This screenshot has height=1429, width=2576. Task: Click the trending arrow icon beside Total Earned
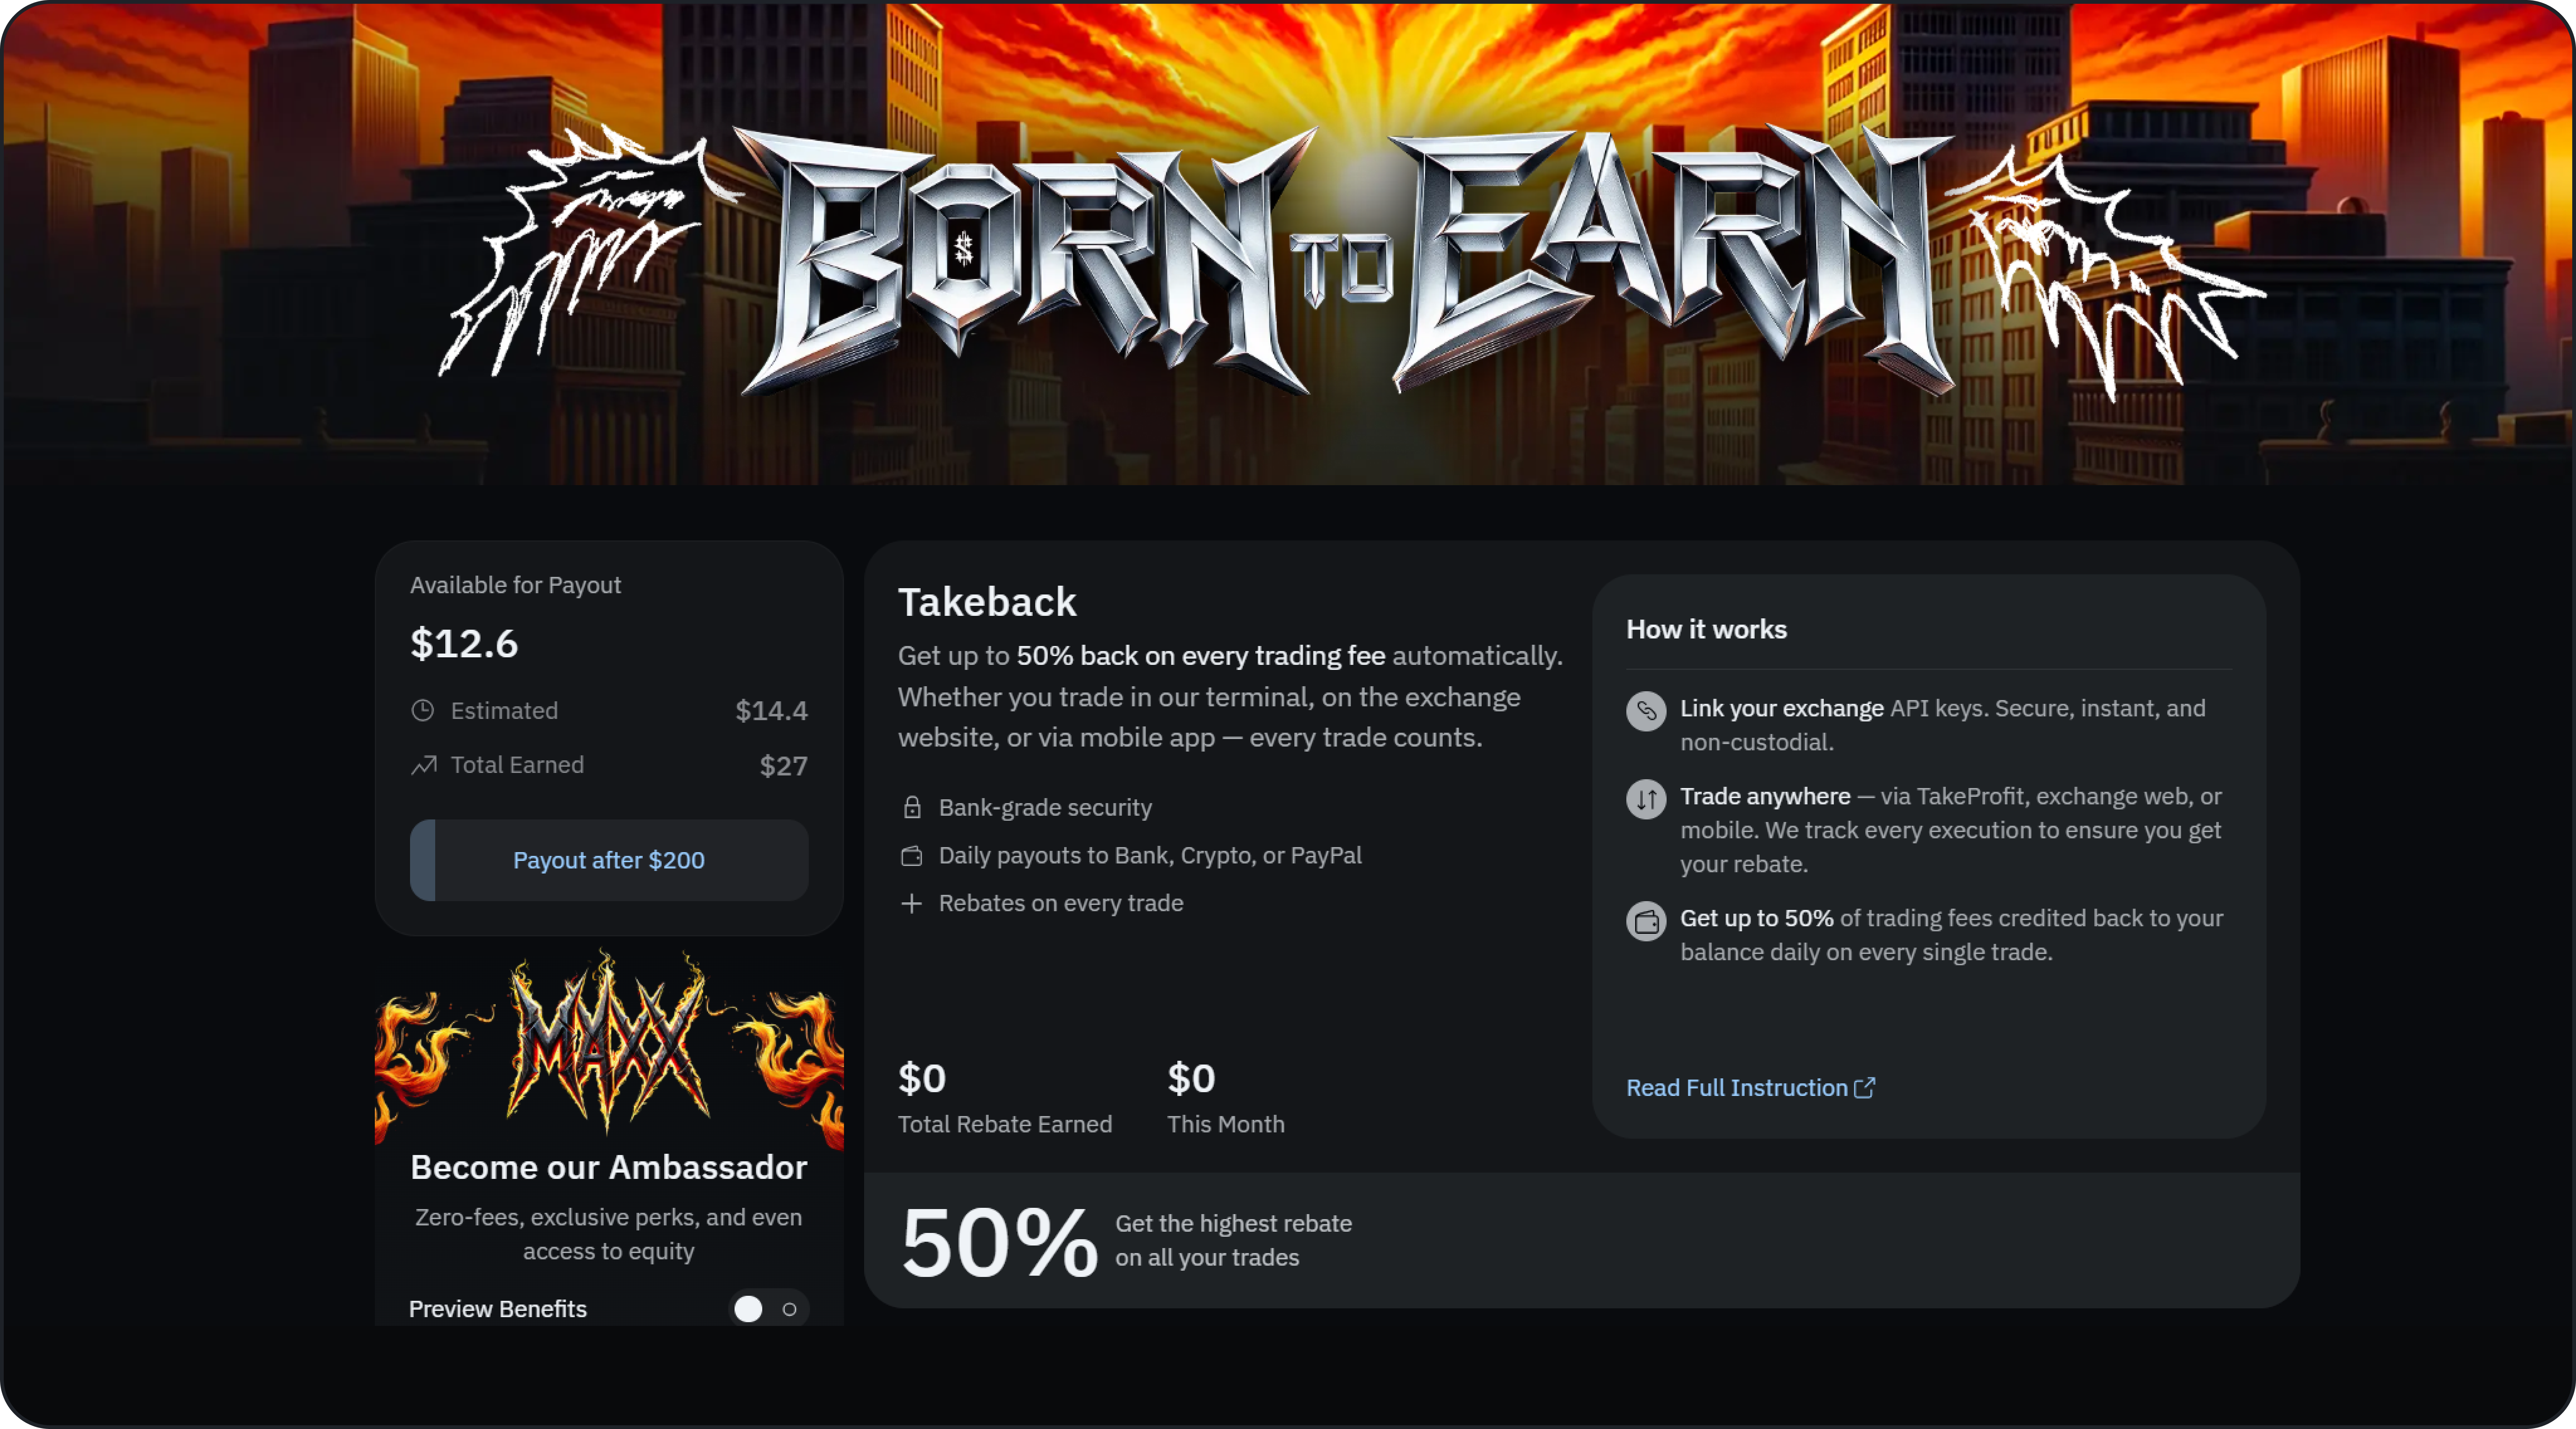click(x=424, y=765)
